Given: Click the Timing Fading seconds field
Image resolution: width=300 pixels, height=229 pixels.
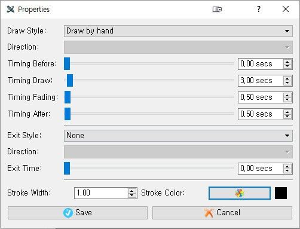Looking at the screenshot, I should pos(261,97).
